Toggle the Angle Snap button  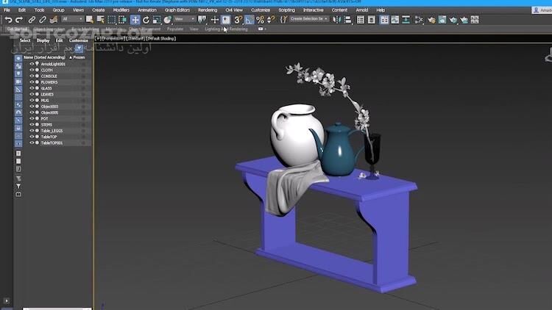(249, 20)
